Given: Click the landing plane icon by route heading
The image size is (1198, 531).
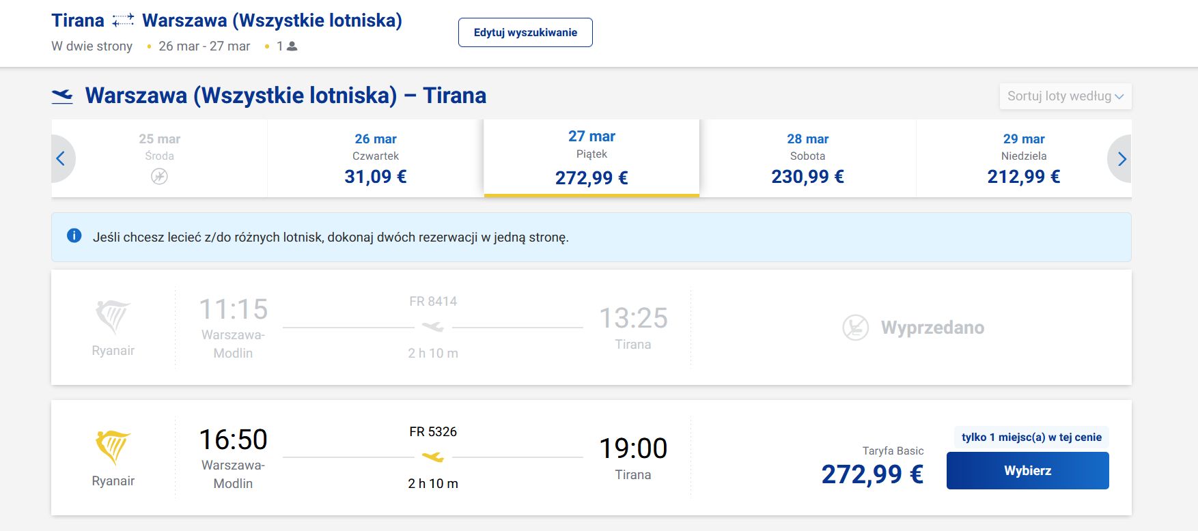Looking at the screenshot, I should point(62,96).
